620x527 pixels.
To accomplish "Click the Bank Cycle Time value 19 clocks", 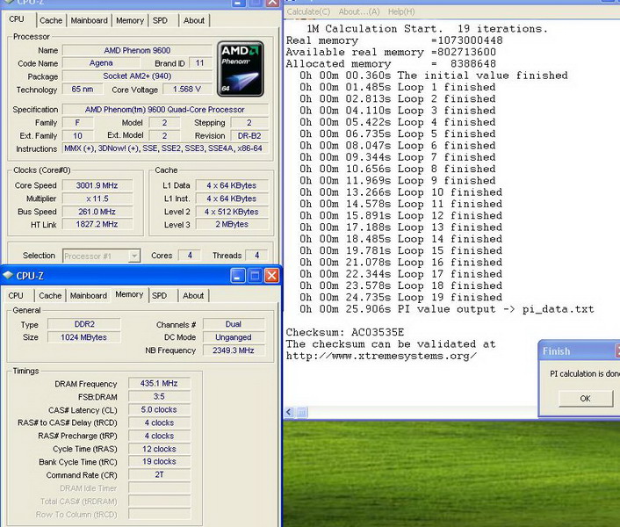I will coord(159,461).
